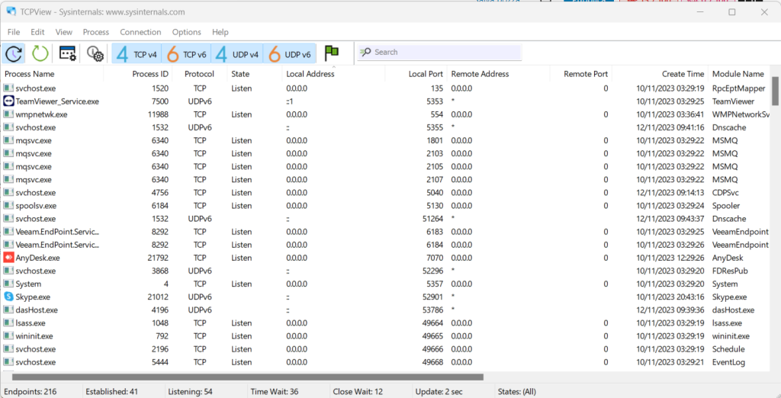Click the States: (All) status entry

[x=517, y=392]
